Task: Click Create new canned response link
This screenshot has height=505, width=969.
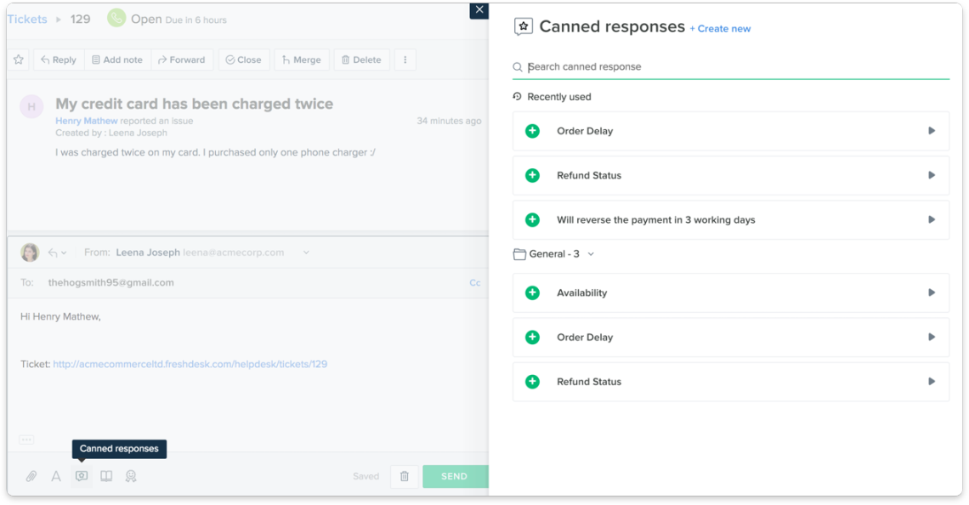Action: click(720, 29)
